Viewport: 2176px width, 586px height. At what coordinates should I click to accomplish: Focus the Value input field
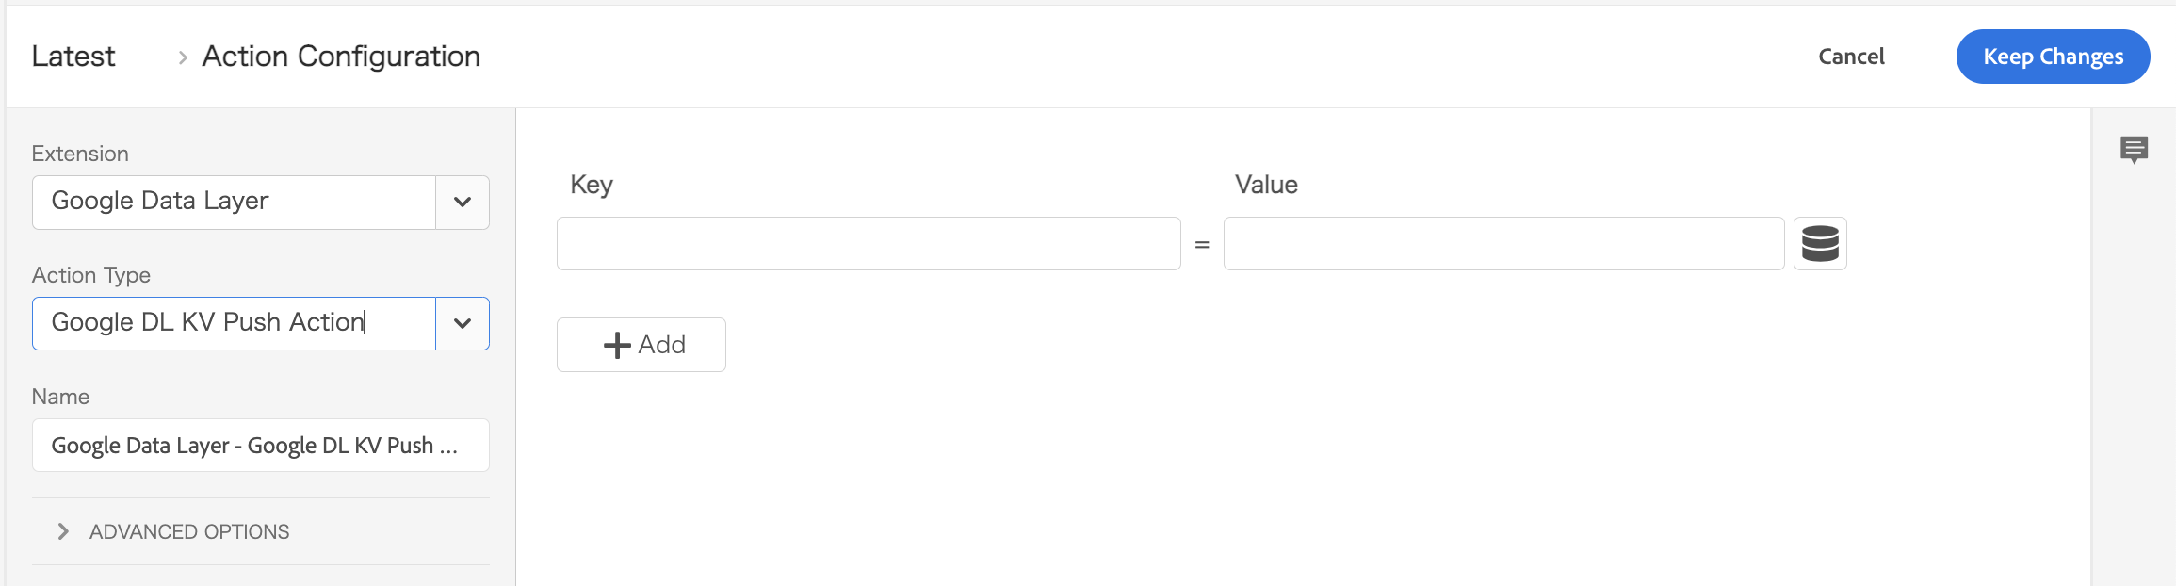click(1503, 244)
